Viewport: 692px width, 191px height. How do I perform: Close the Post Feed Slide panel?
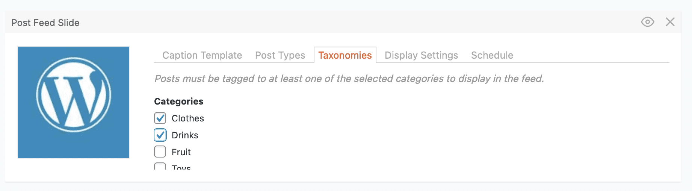pos(670,22)
